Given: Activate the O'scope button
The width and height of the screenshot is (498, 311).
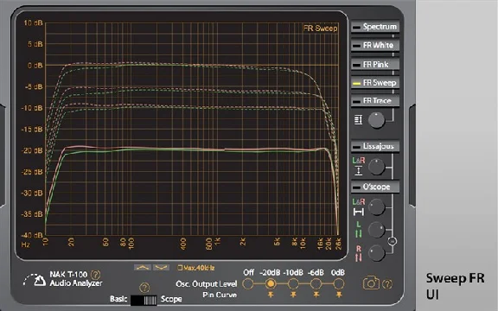Looking at the screenshot, I should coord(375,187).
